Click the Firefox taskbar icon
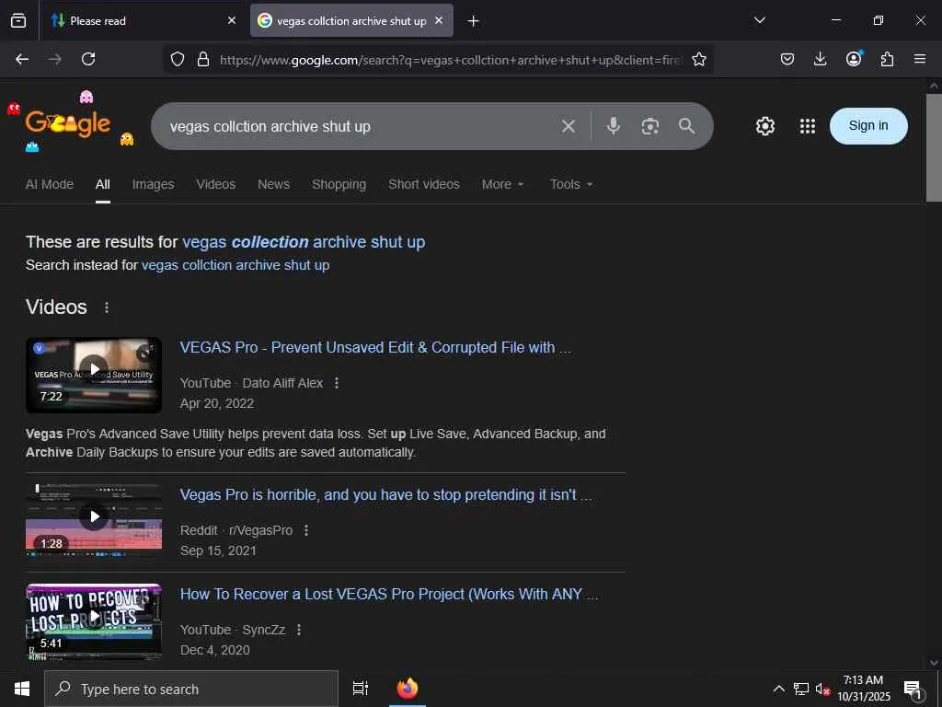This screenshot has height=707, width=942. 408,689
